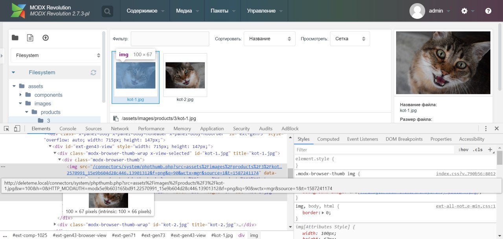Toggle DevTools device toolbar icon
503x239 pixels.
pos(17,128)
